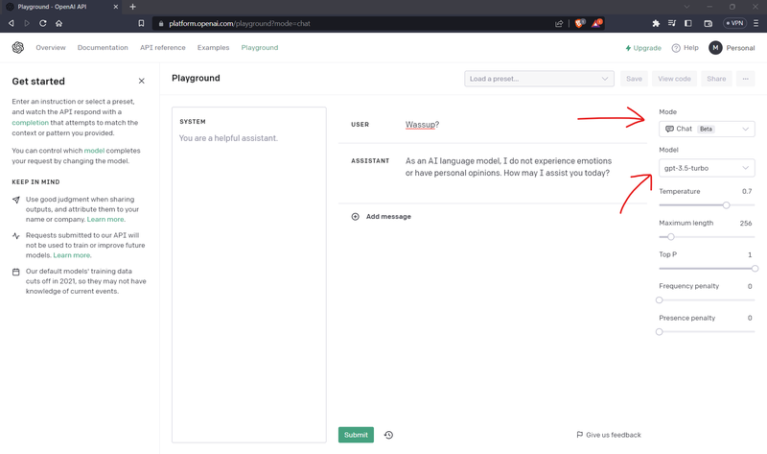
Task: Click the browser back arrow
Action: [x=11, y=23]
